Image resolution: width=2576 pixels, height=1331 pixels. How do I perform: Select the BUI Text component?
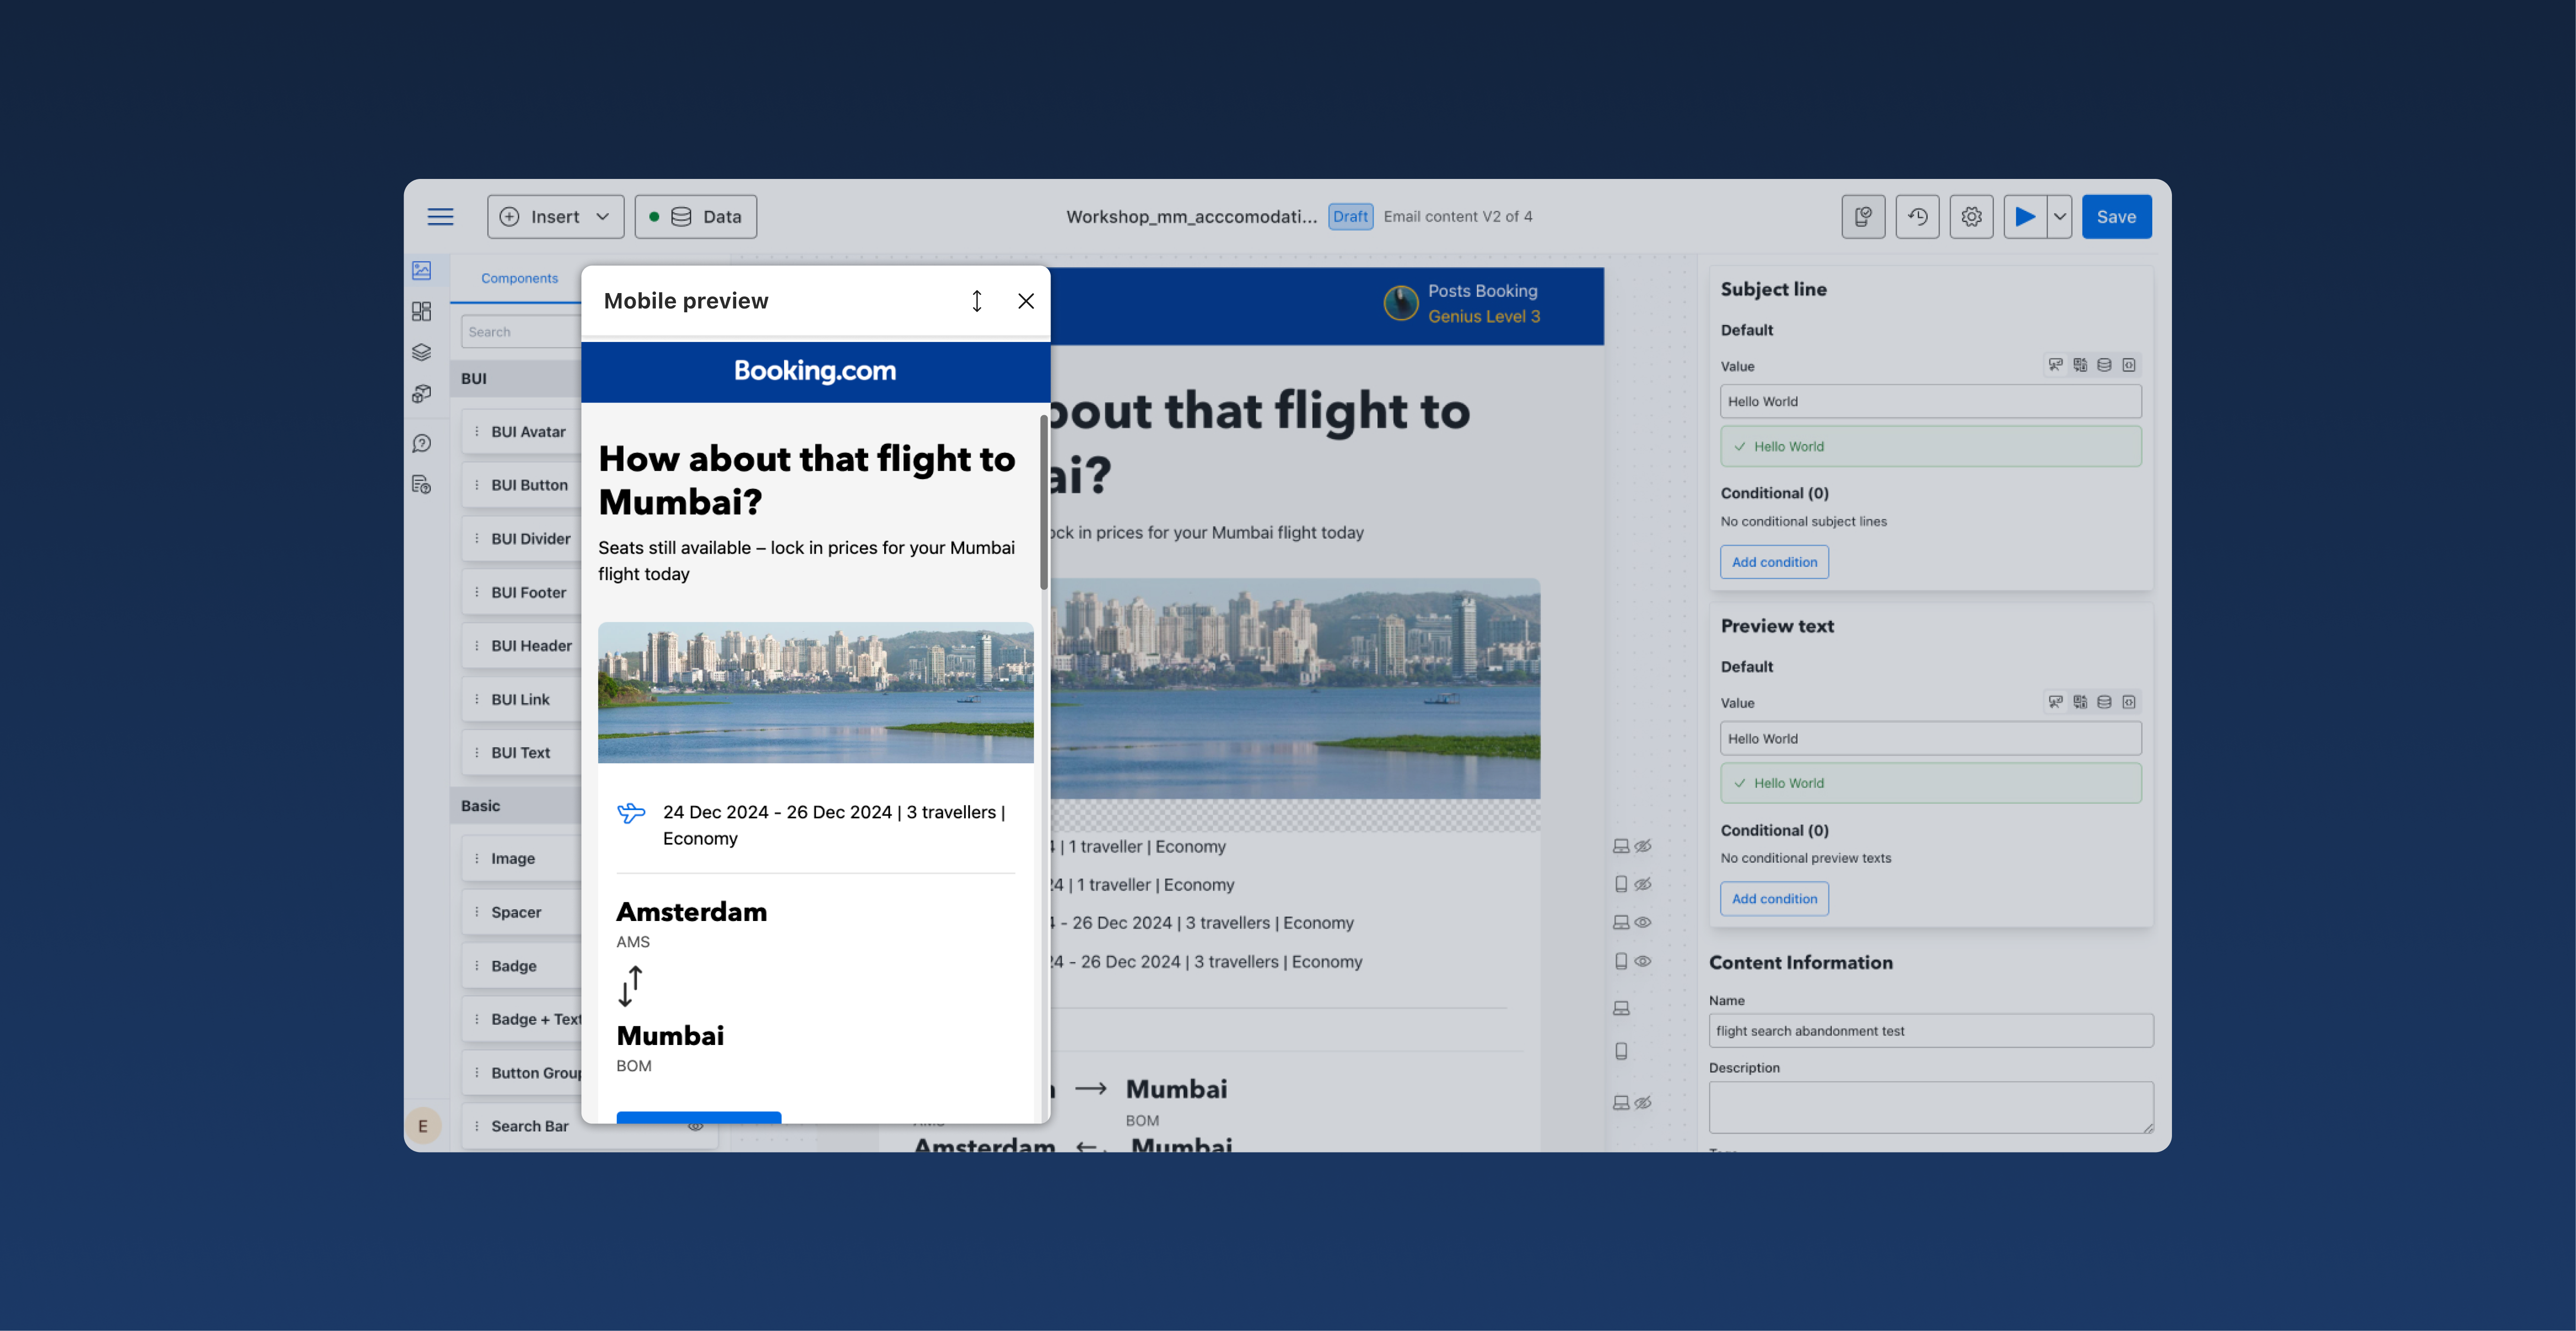pos(521,753)
